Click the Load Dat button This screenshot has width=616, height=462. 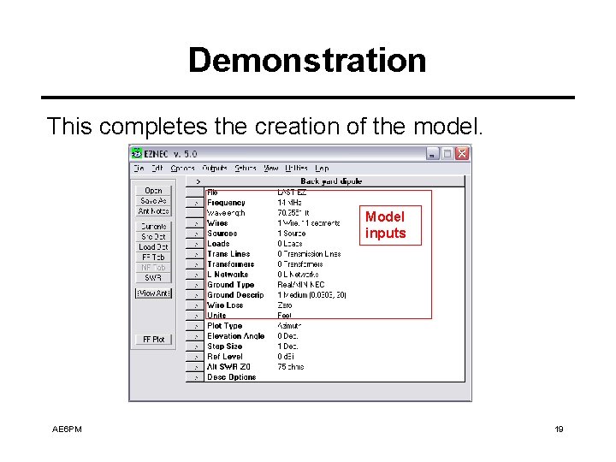coord(153,247)
